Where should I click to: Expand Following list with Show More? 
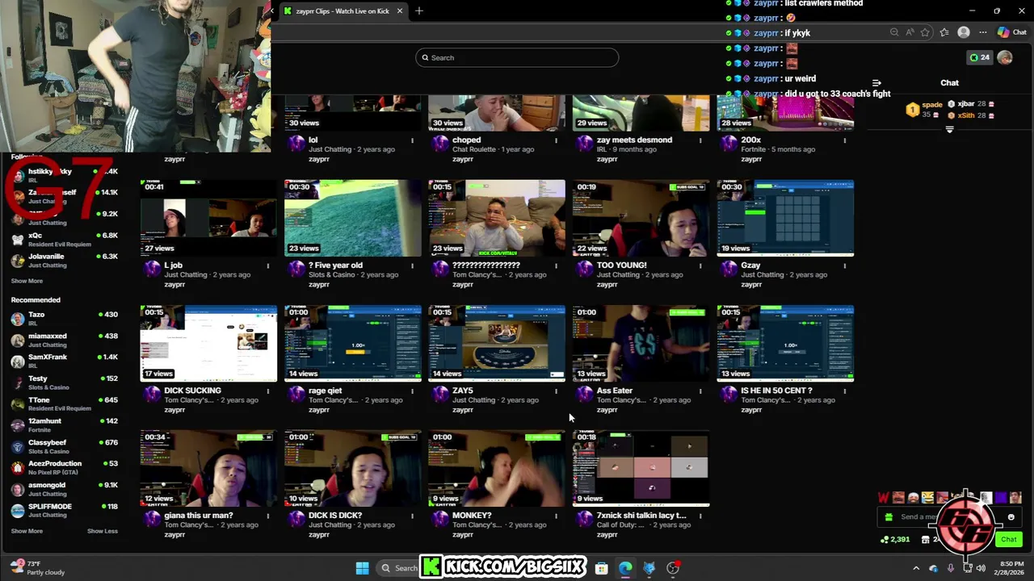[27, 281]
